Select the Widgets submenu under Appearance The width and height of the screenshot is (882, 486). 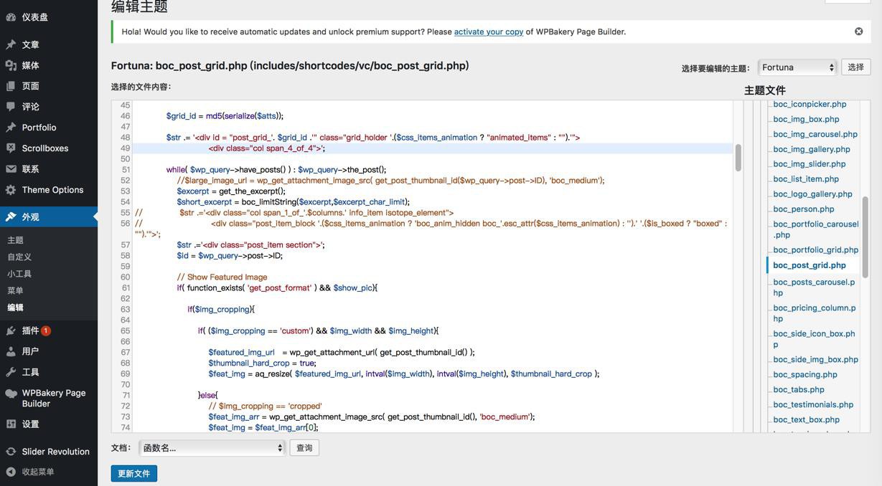point(19,274)
